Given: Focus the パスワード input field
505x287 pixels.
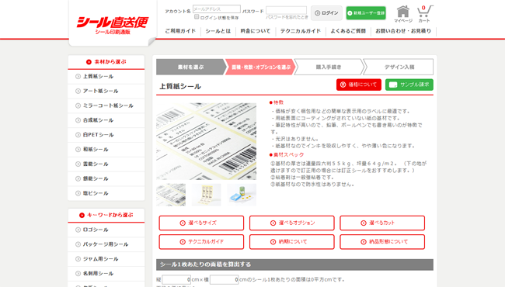Looking at the screenshot, I should click(287, 10).
